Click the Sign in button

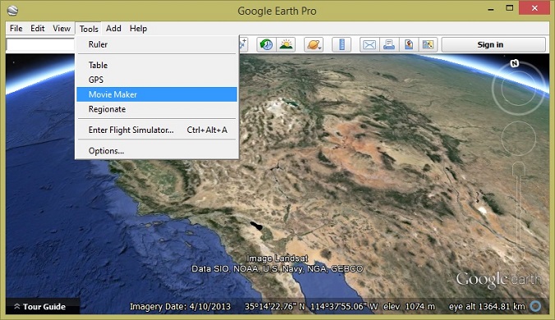493,44
